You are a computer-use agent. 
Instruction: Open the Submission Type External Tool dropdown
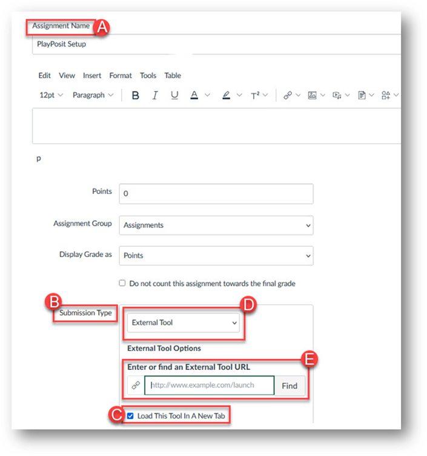(184, 323)
